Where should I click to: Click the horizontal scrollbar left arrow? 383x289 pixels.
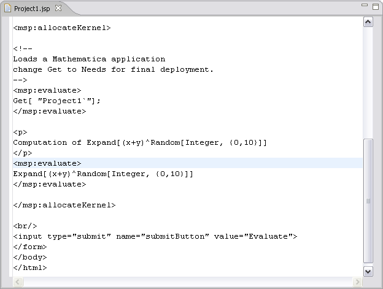click(18, 282)
